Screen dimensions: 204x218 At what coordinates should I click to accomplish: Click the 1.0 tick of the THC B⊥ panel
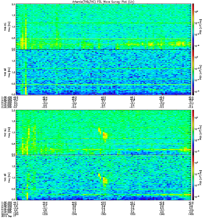[13, 132]
